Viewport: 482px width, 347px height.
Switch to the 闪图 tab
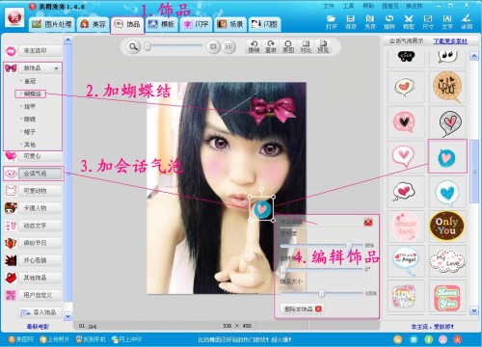[264, 24]
